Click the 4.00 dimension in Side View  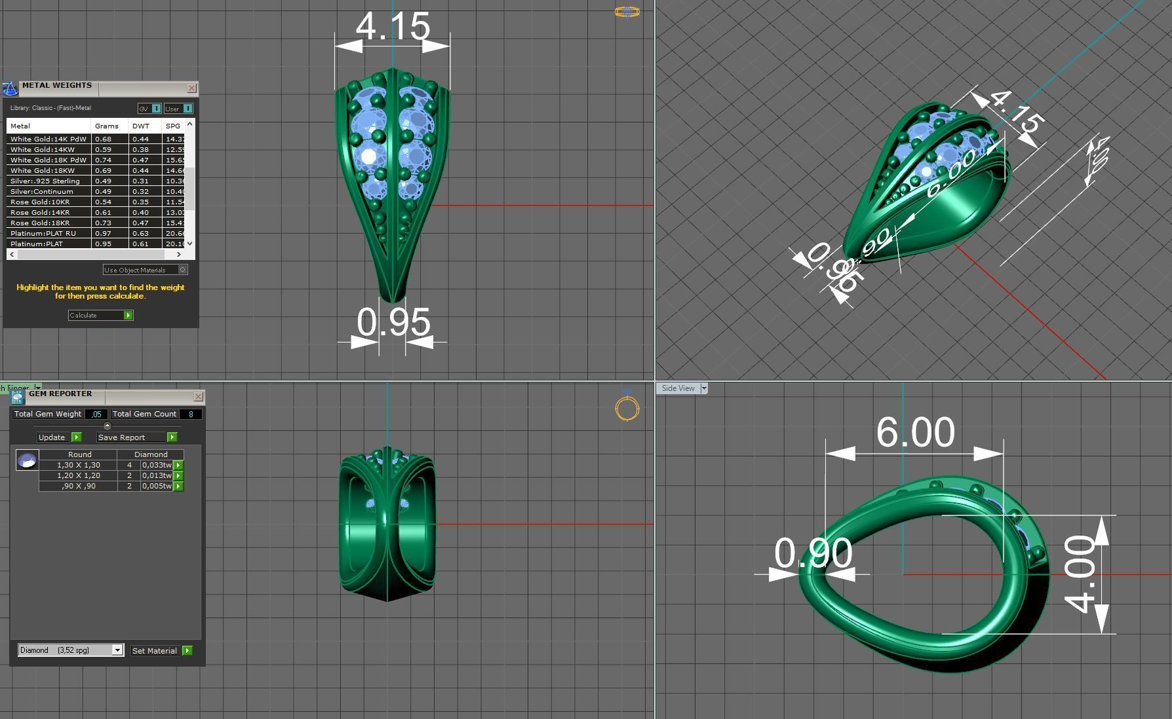tap(1079, 574)
